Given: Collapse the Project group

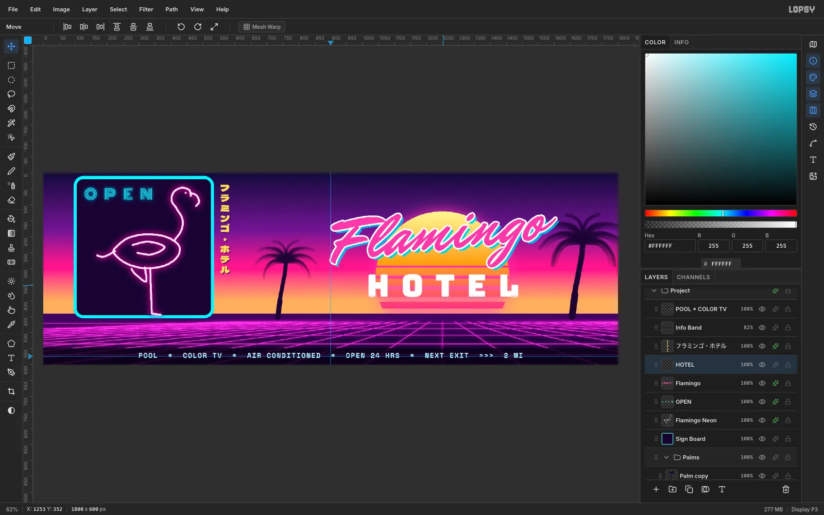Looking at the screenshot, I should [x=654, y=290].
